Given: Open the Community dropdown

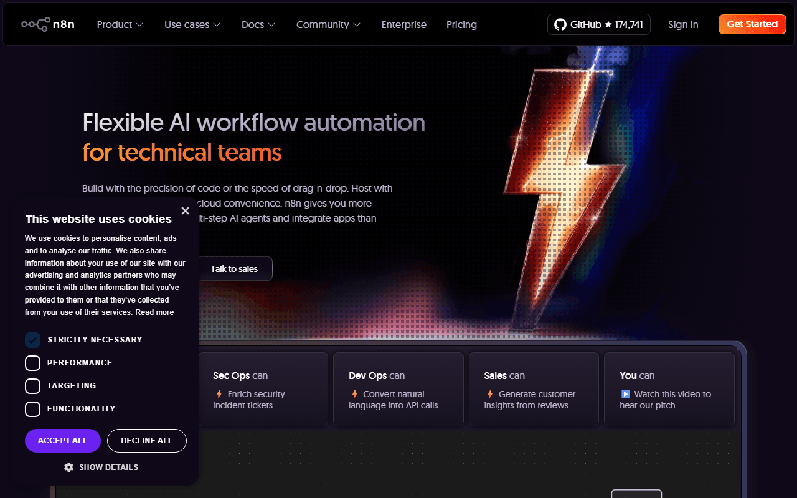Looking at the screenshot, I should (328, 24).
